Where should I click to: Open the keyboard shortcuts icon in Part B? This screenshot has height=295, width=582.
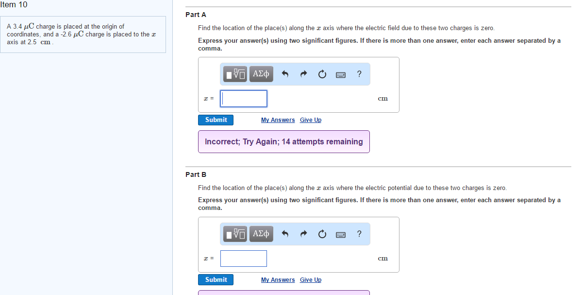[340, 234]
